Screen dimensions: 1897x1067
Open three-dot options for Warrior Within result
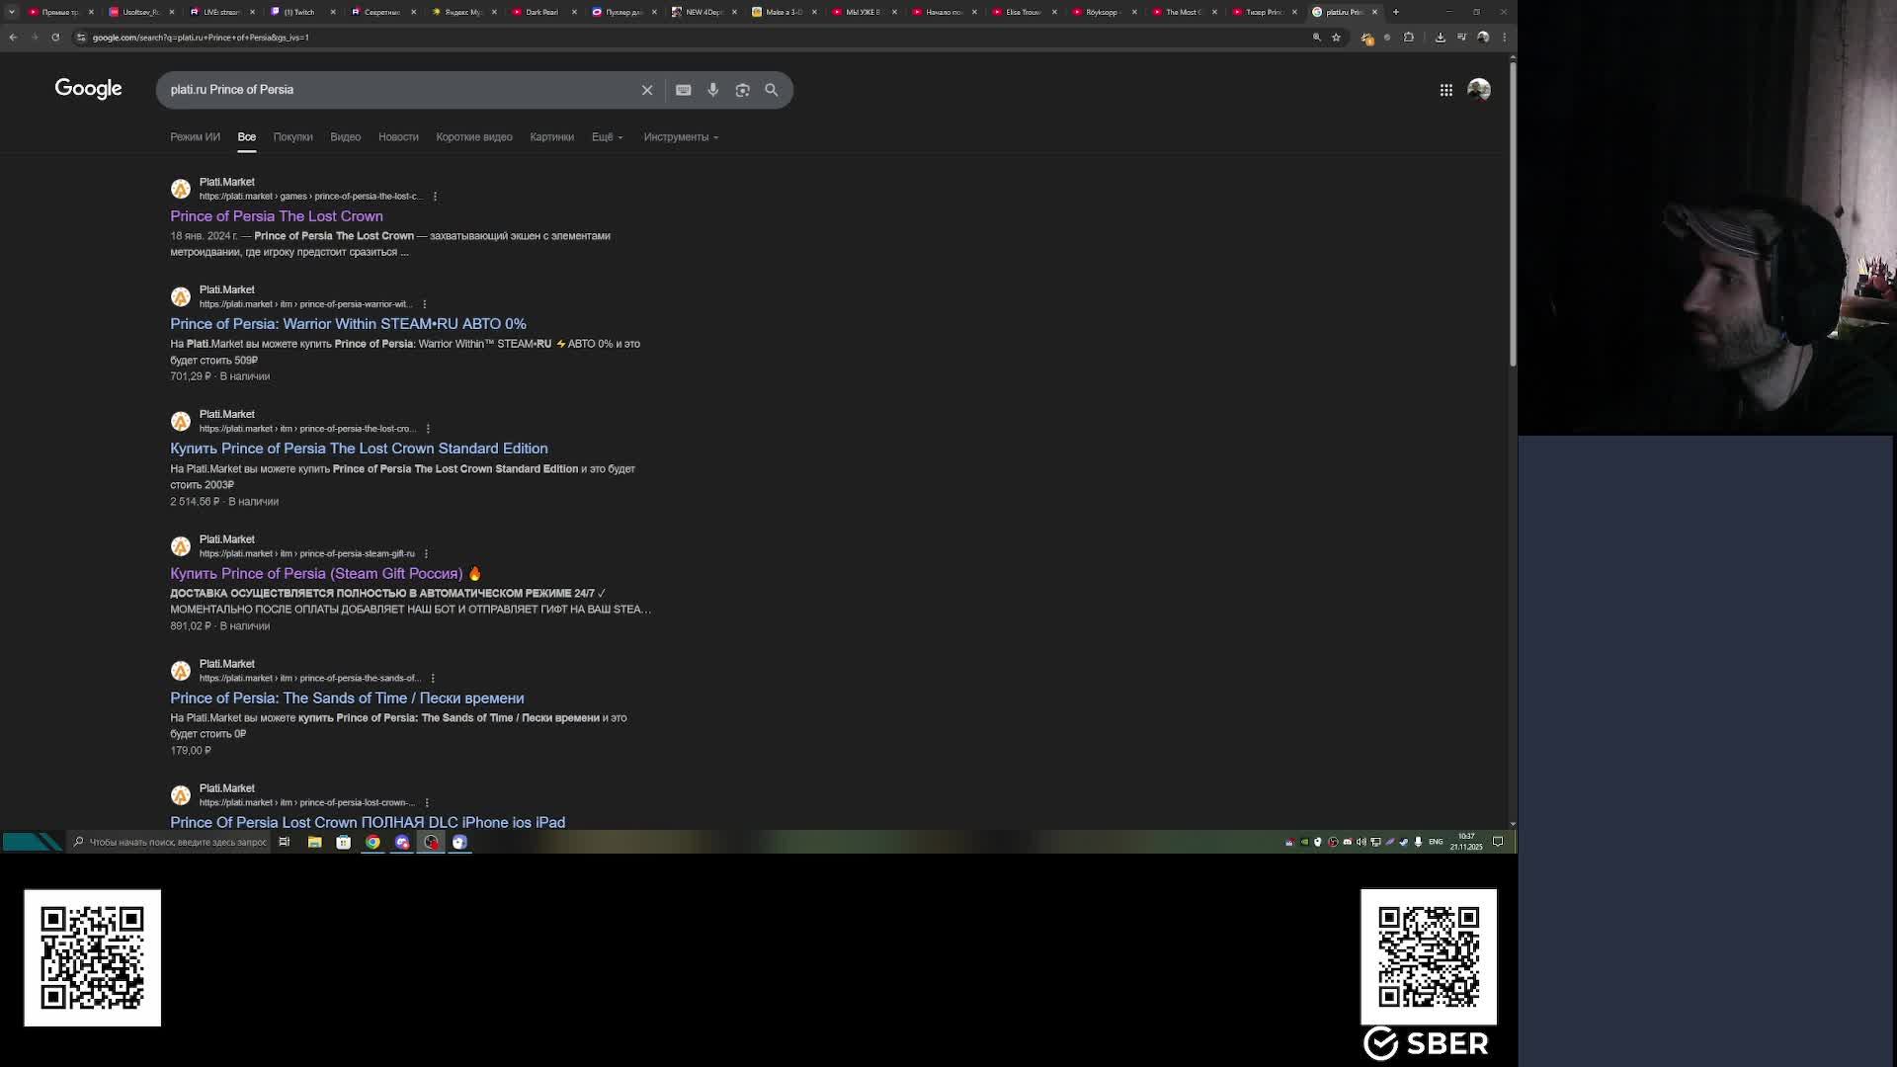(425, 304)
